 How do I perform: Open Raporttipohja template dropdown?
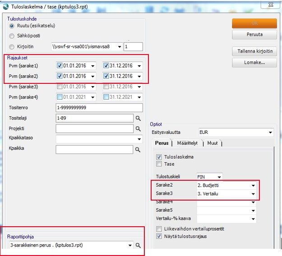(x=130, y=245)
